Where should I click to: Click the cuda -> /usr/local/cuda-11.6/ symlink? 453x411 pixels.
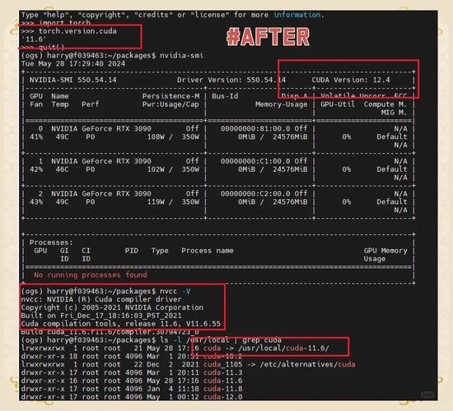266,349
